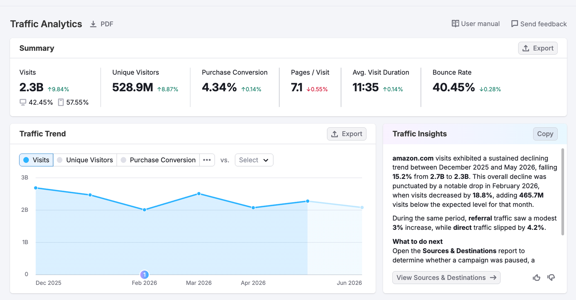Click the amazon.com domain in insights text
Screen dimensions: 576x300
(x=413, y=158)
